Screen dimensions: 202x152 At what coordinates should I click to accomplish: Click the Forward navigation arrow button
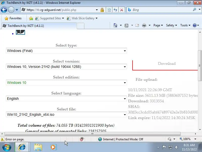[11, 10]
